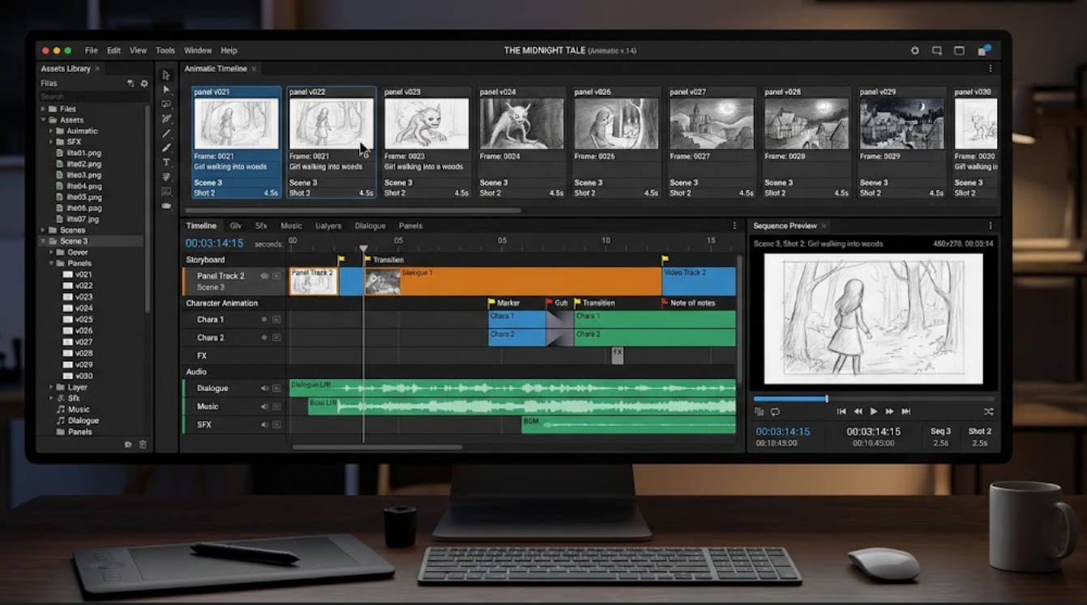Toggle the Chara 2 track record dot
The width and height of the screenshot is (1087, 605).
(264, 338)
